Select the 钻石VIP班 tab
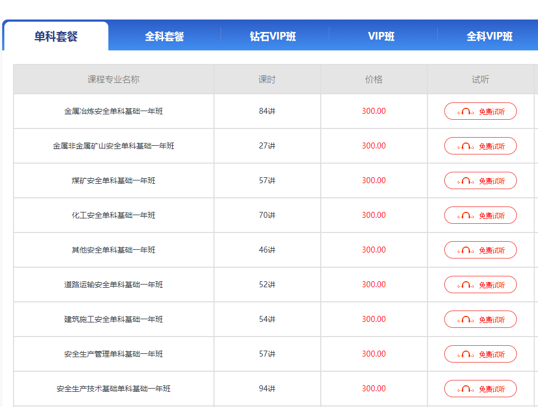The height and width of the screenshot is (407, 538). click(273, 36)
